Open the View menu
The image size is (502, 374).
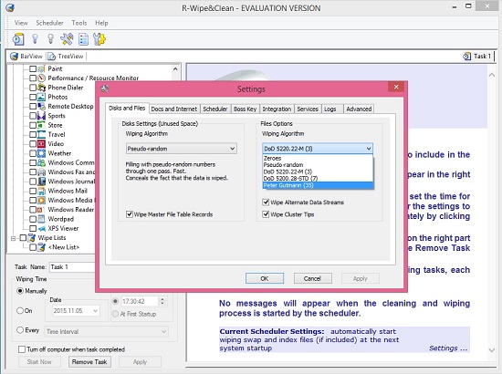point(21,23)
